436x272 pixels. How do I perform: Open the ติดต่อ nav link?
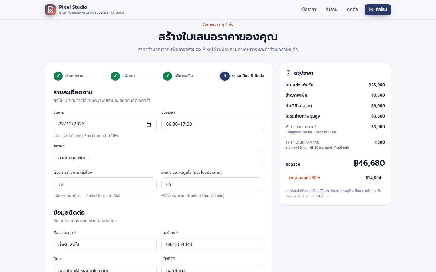pyautogui.click(x=352, y=10)
